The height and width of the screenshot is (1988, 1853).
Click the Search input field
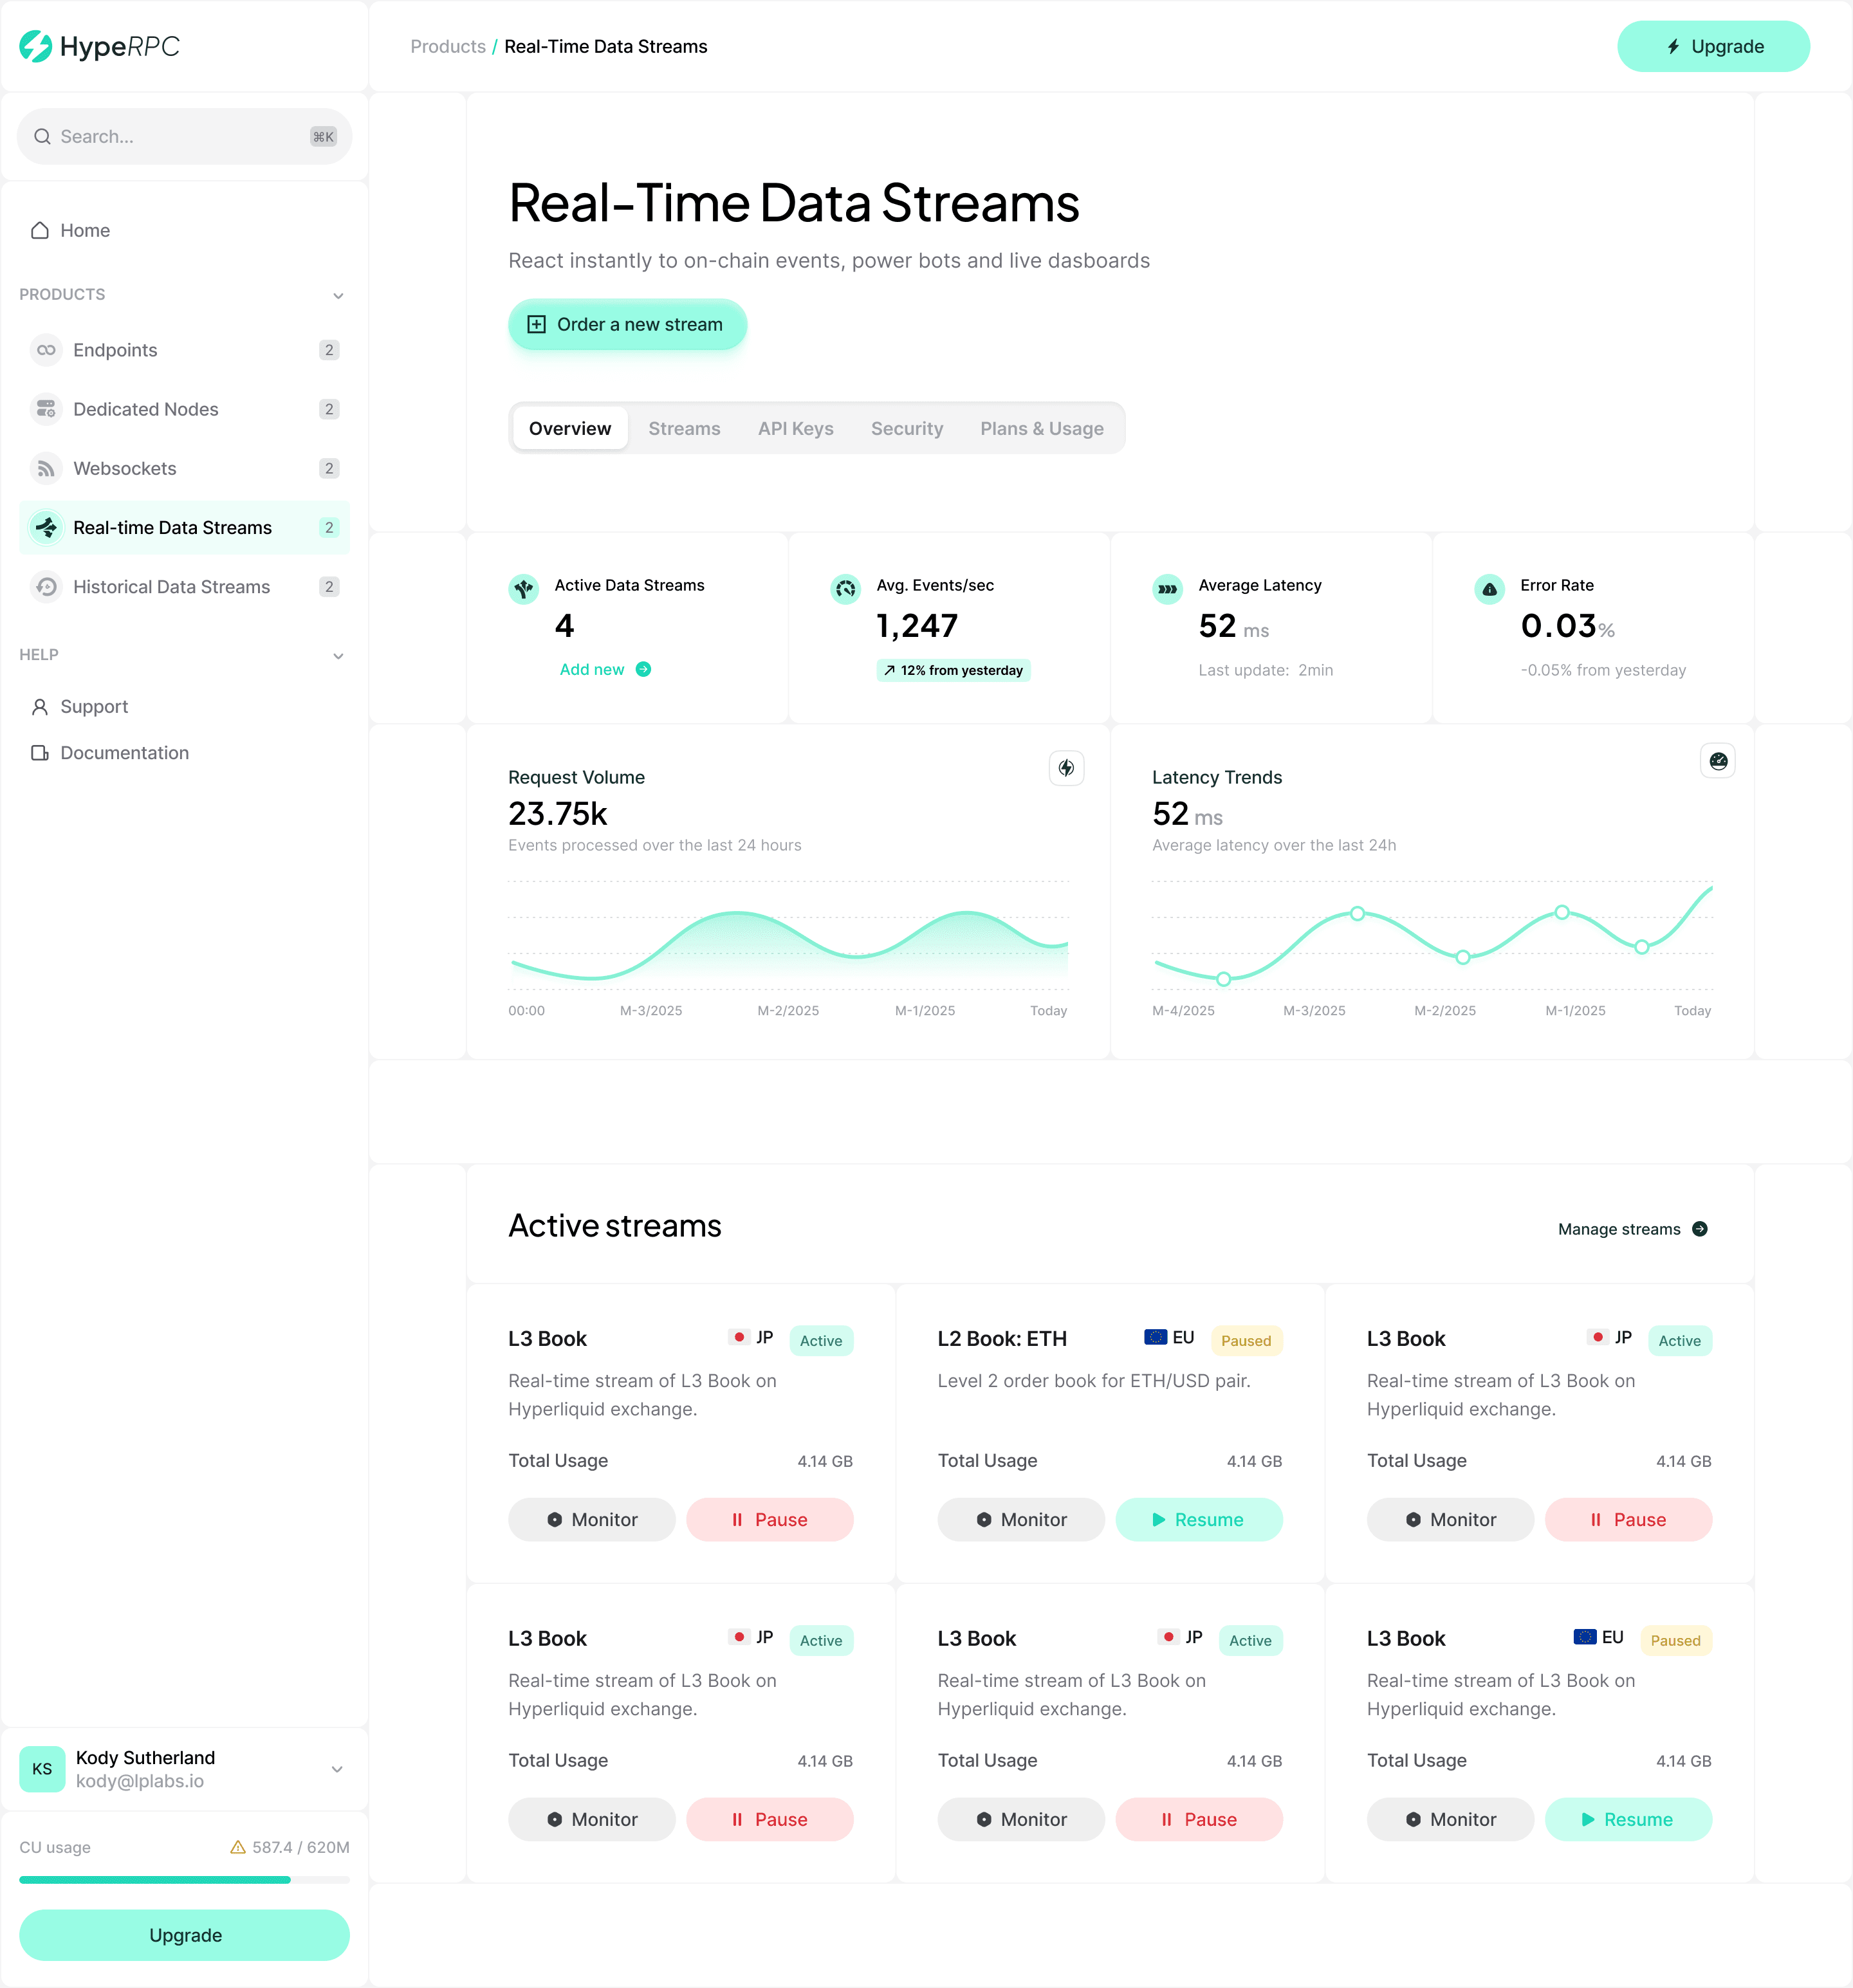[x=170, y=136]
